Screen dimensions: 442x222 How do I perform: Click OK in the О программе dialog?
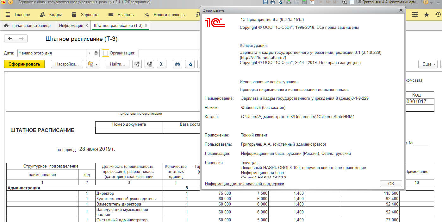[x=391, y=184]
